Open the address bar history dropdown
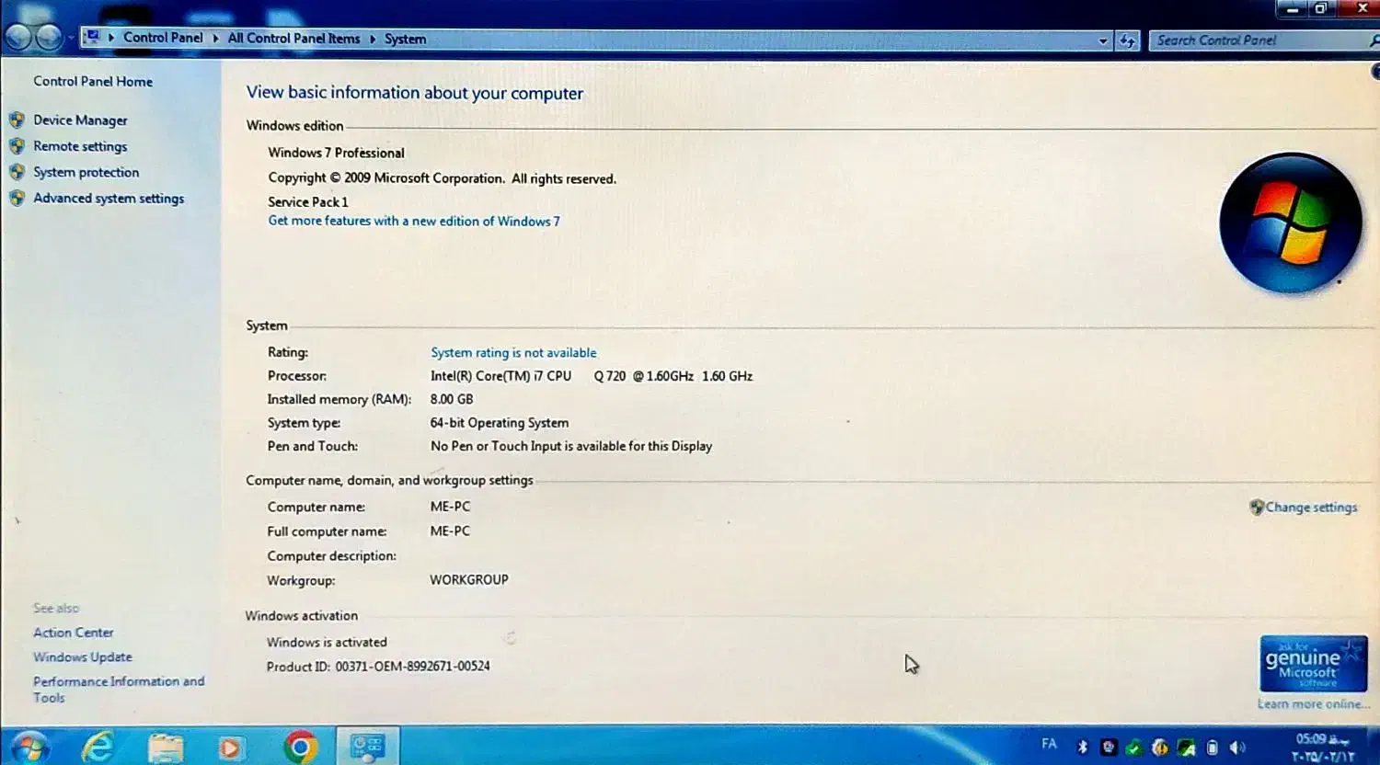The image size is (1380, 765). click(x=1103, y=40)
